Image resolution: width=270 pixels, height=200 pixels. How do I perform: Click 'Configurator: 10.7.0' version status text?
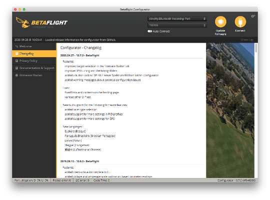pos(236,180)
